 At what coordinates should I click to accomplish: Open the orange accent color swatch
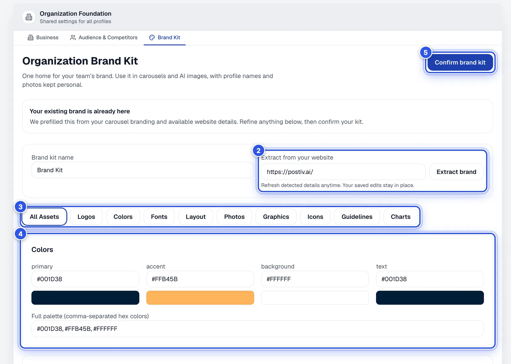[x=200, y=298]
